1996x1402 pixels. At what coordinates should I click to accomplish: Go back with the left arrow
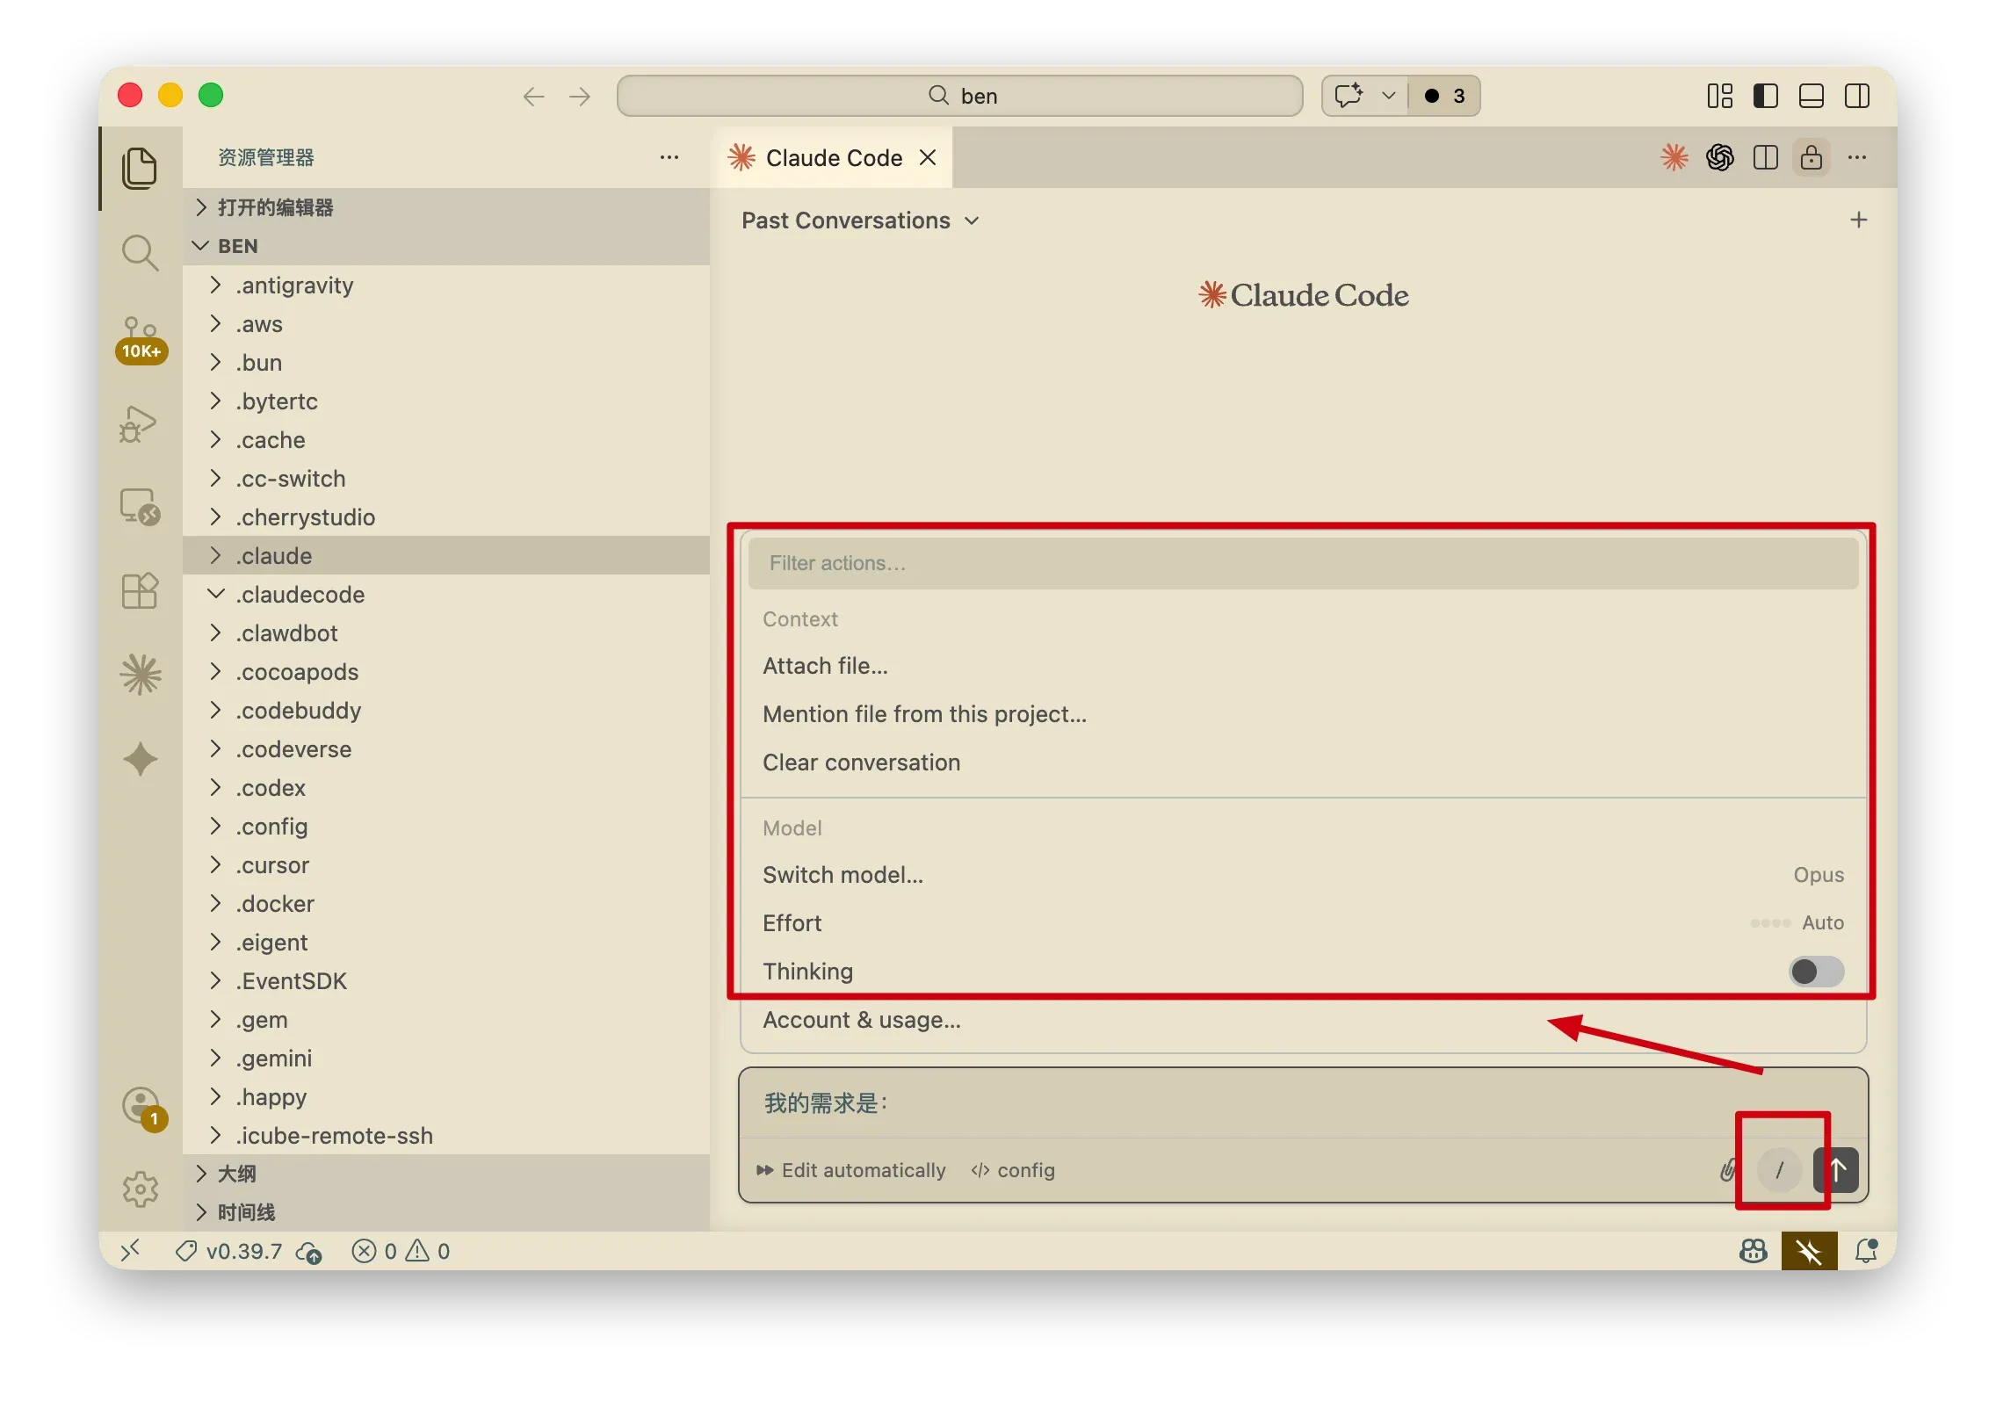tap(534, 96)
